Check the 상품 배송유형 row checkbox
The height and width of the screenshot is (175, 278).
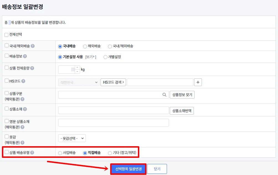pos(7,152)
